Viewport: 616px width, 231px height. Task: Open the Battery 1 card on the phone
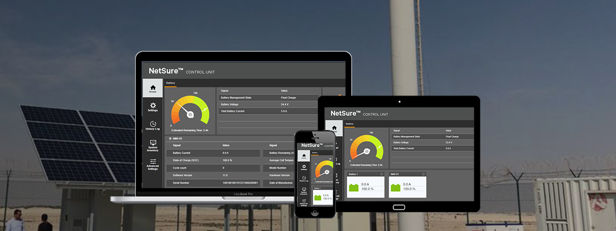(x=323, y=196)
